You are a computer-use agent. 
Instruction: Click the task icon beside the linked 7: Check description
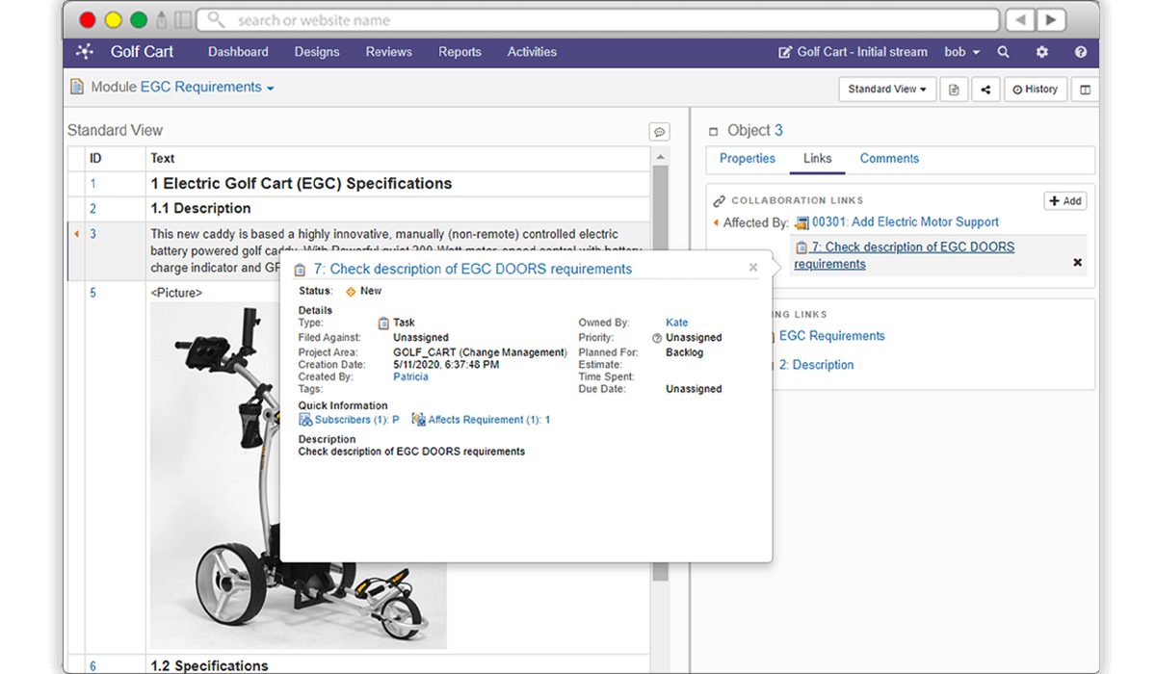coord(801,247)
